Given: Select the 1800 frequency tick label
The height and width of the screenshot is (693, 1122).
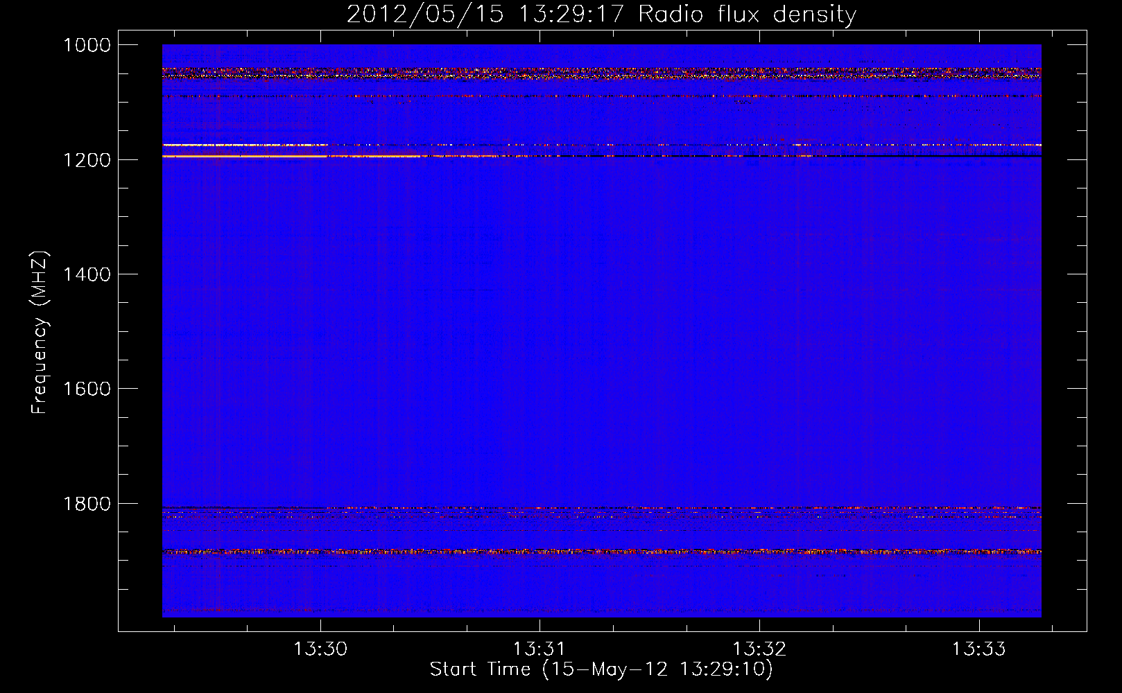Looking at the screenshot, I should [87, 504].
